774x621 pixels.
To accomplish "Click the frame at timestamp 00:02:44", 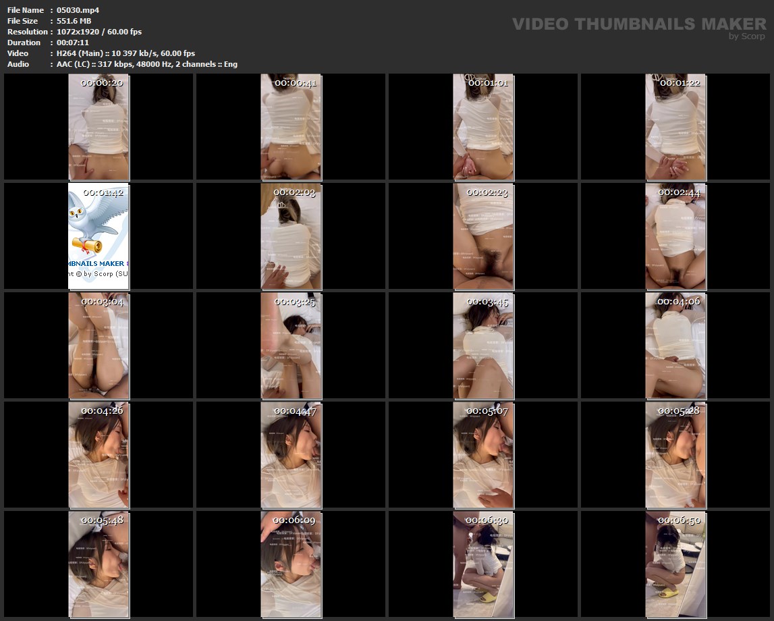I will point(675,236).
